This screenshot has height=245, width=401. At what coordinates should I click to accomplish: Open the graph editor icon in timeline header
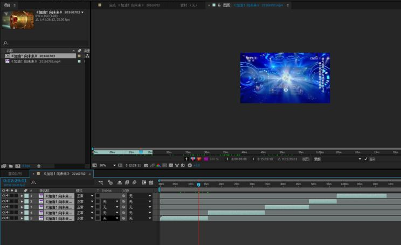pyautogui.click(x=151, y=182)
